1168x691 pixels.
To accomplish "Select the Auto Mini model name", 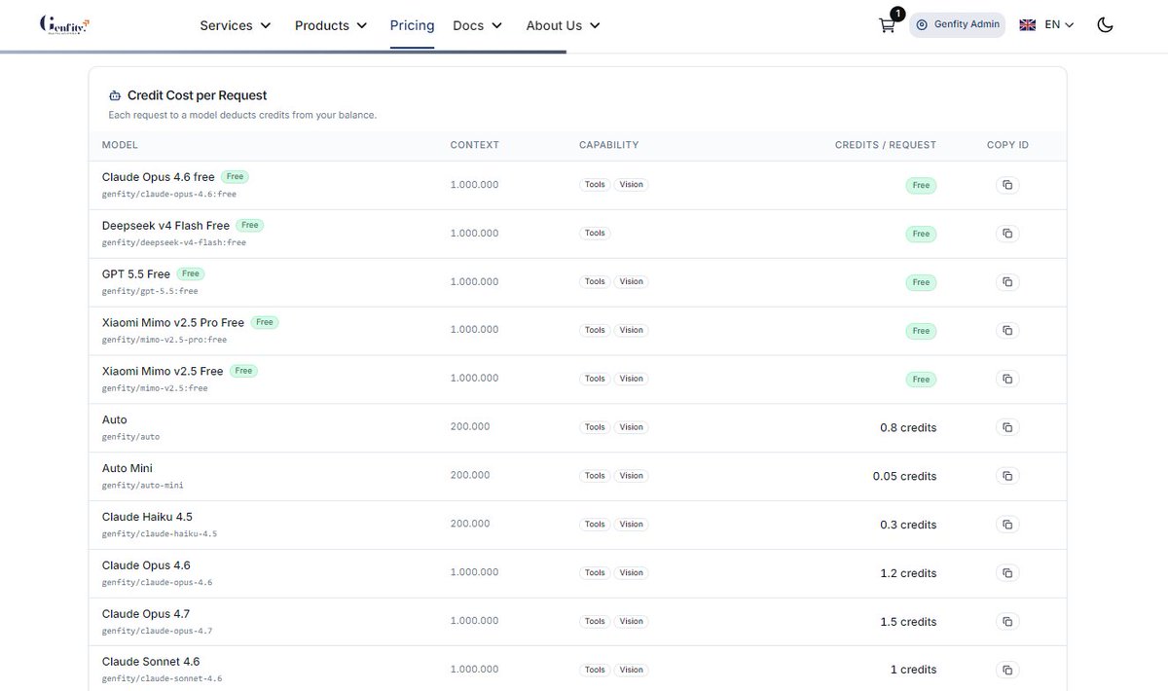I will pyautogui.click(x=128, y=468).
